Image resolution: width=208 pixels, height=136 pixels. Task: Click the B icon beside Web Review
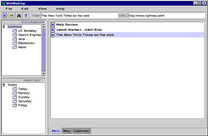click(53, 25)
